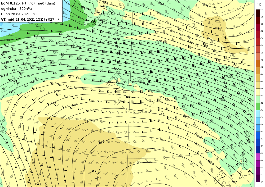Screen dimensions: 265x187
Task: Select the magenta legend swatch between -66 and -68
Action: tap(258, 157)
